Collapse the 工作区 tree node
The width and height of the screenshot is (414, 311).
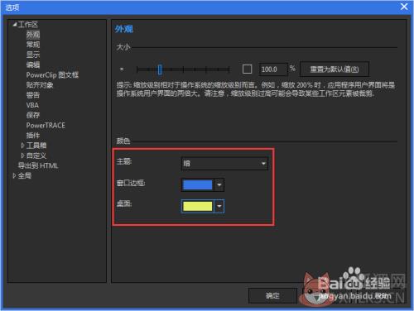[15, 25]
